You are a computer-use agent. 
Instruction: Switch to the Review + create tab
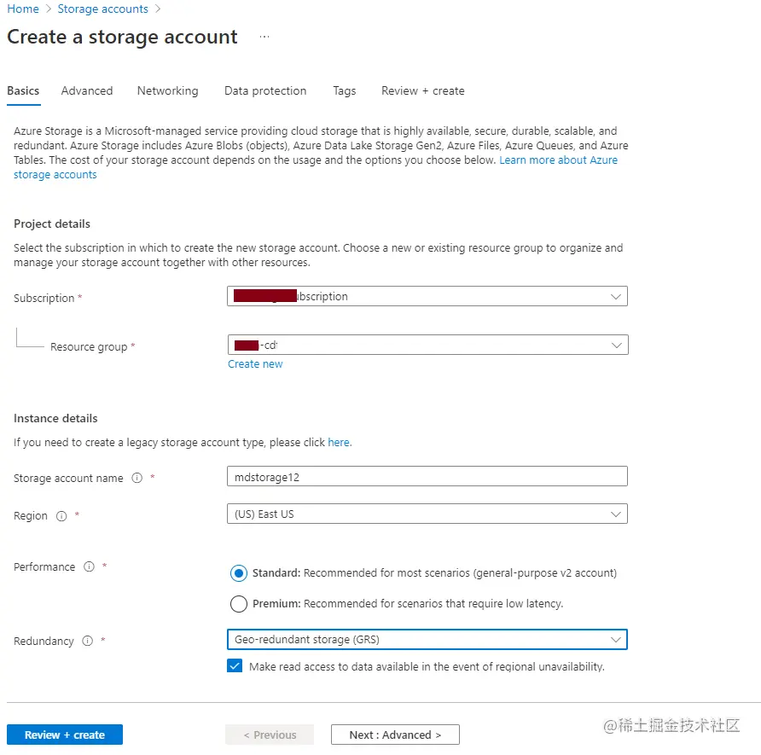pos(422,90)
